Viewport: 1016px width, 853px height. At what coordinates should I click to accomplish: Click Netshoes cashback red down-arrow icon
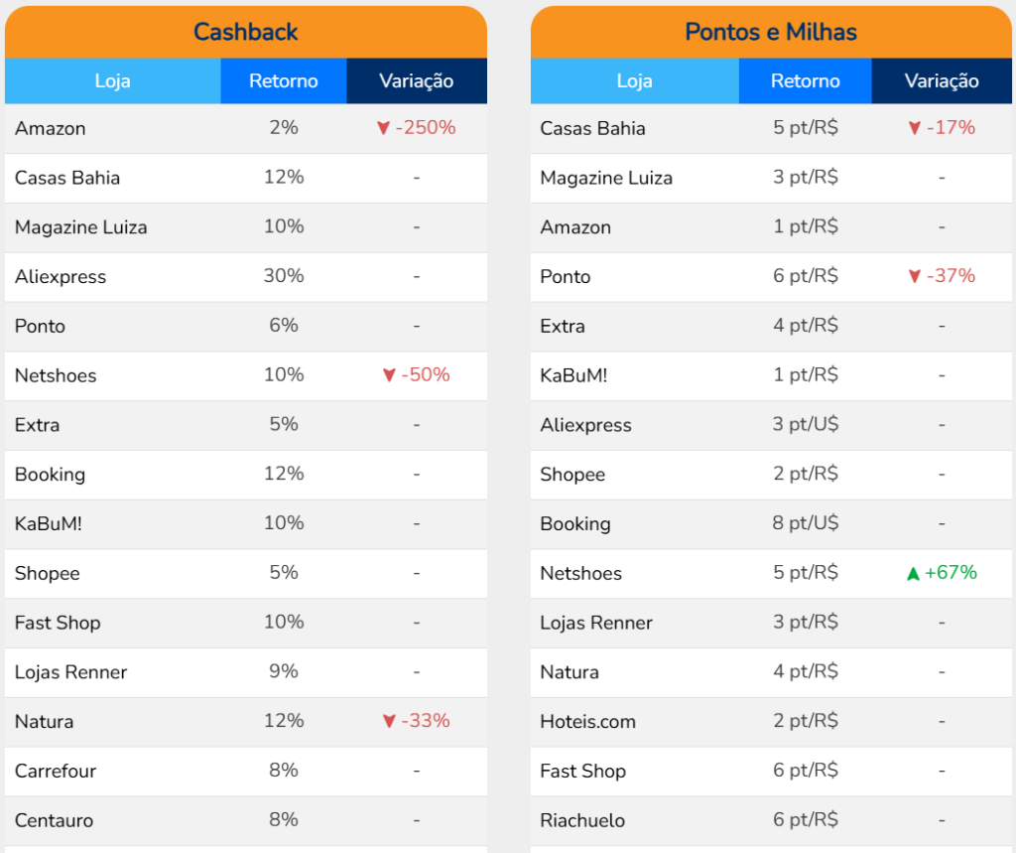389,375
